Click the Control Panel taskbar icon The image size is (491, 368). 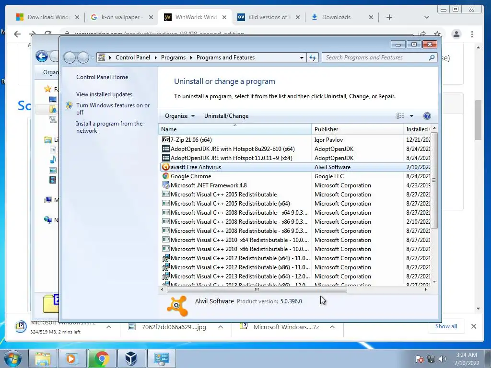tap(161, 358)
